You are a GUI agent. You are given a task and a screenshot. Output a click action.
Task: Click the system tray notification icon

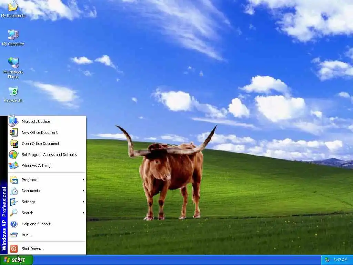(x=327, y=260)
